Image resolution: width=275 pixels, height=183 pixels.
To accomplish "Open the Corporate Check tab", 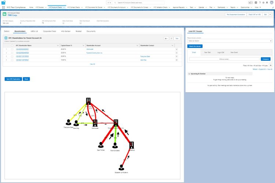I will click(x=49, y=31).
